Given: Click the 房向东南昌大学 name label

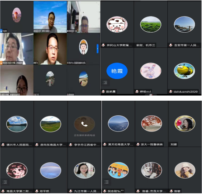Looking at the screenshot, I should [53, 145].
